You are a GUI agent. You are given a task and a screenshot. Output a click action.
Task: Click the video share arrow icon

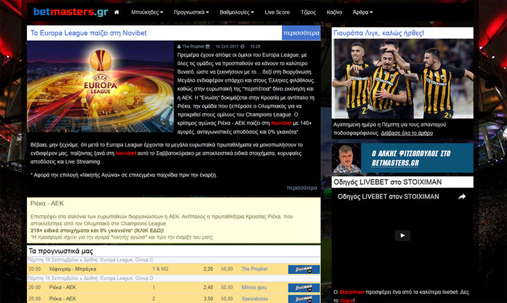pos(460,197)
